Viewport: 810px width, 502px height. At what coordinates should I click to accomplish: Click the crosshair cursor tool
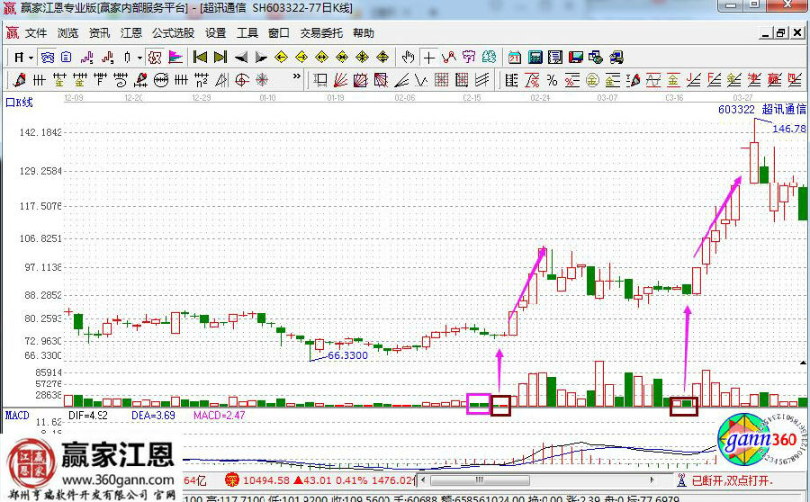tap(429, 57)
